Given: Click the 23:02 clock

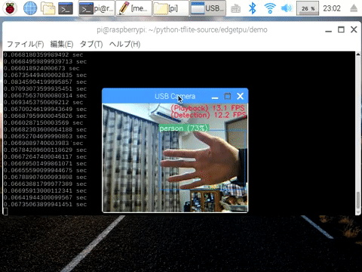Looking at the screenshot, I should pos(332,8).
